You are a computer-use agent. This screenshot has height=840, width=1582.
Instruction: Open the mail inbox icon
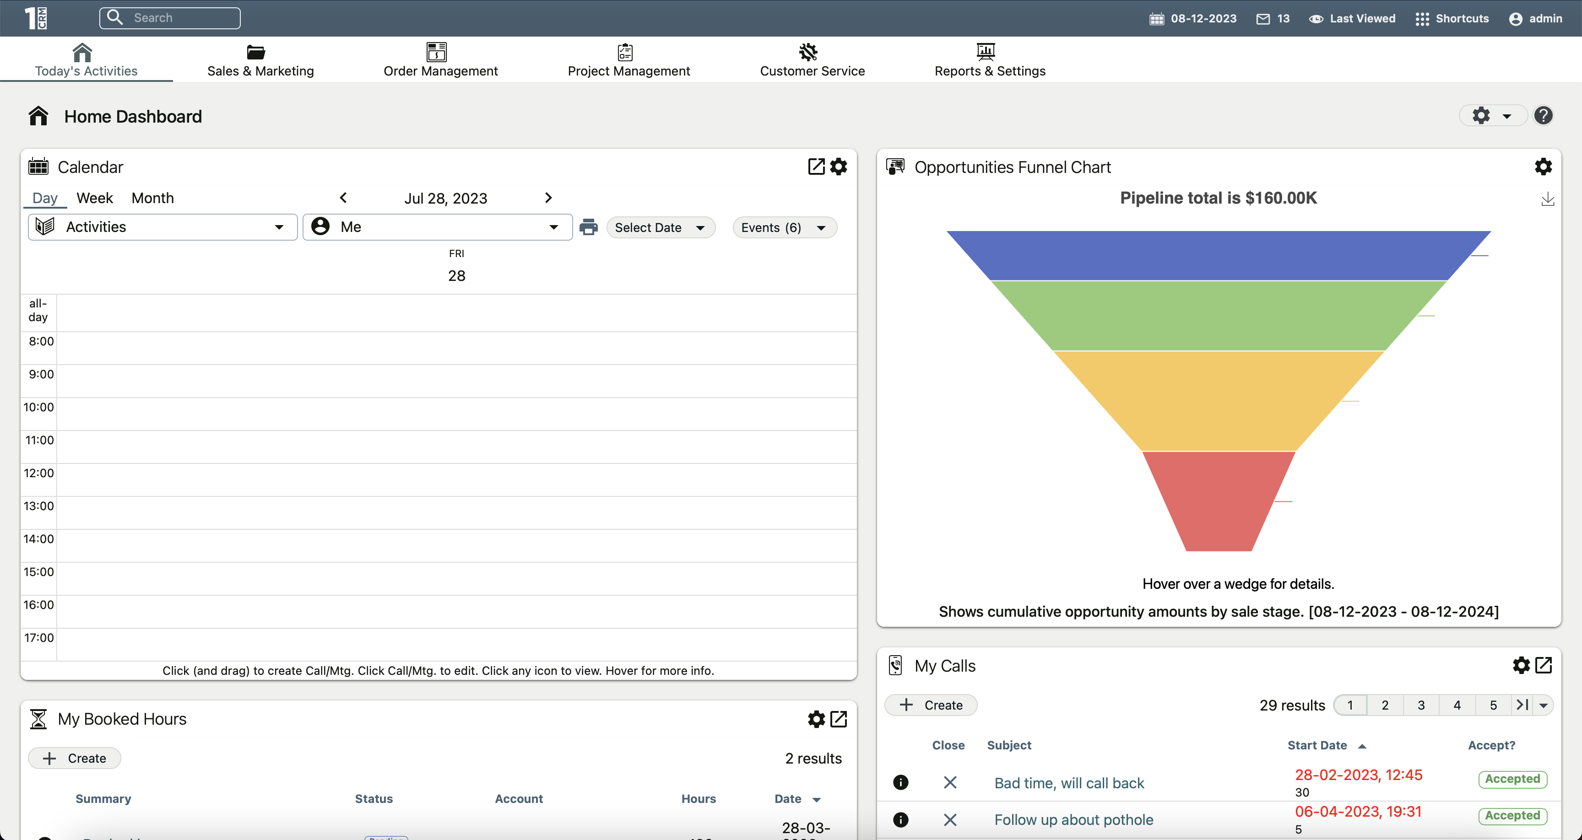click(1262, 18)
